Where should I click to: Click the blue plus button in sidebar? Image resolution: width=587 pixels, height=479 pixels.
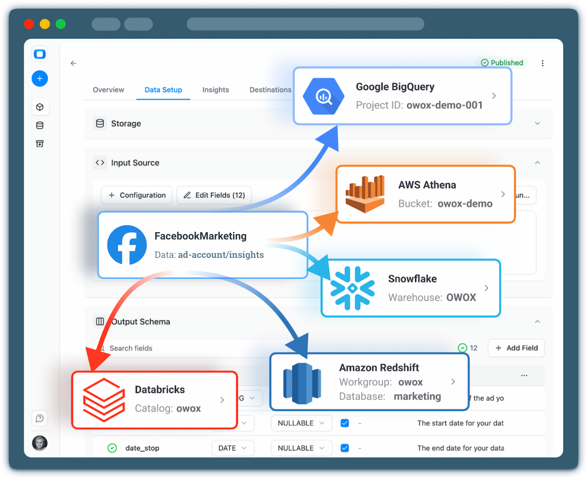(x=40, y=78)
